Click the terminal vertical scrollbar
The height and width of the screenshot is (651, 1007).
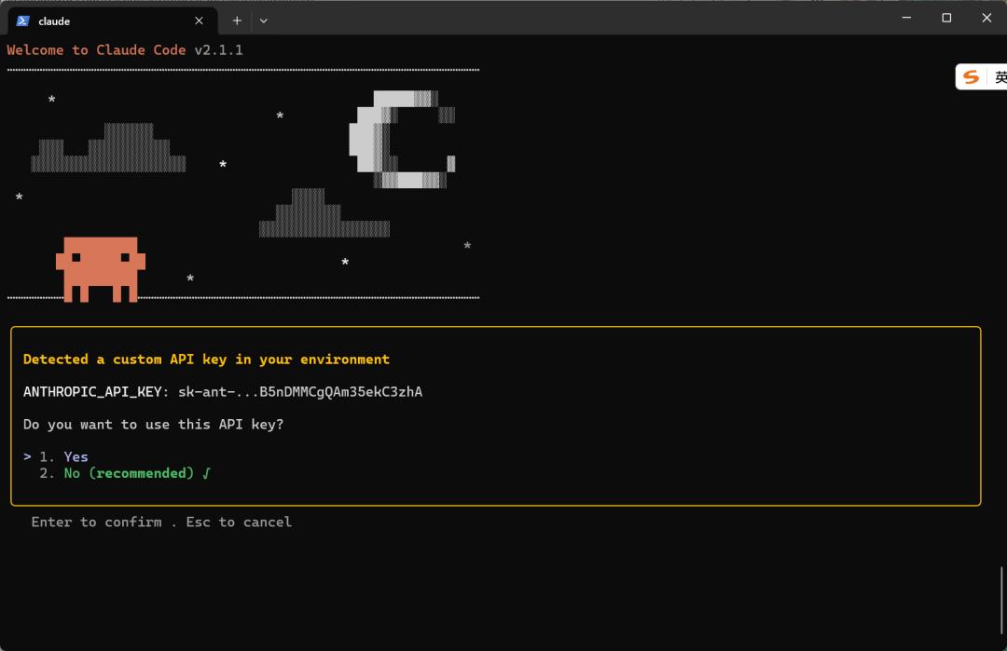1001,600
